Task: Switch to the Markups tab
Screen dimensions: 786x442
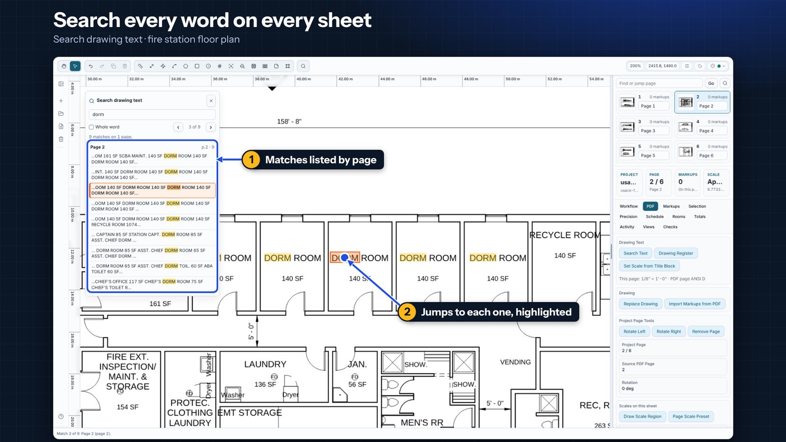Action: point(671,206)
